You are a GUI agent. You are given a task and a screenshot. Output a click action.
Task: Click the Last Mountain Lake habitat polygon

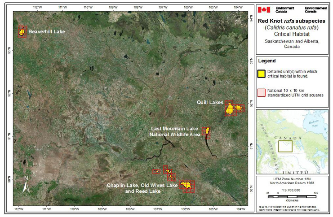[207, 131]
